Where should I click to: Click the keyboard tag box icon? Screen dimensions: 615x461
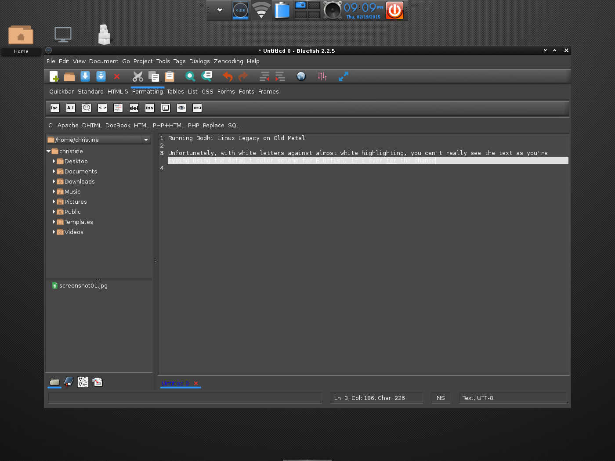(x=166, y=108)
